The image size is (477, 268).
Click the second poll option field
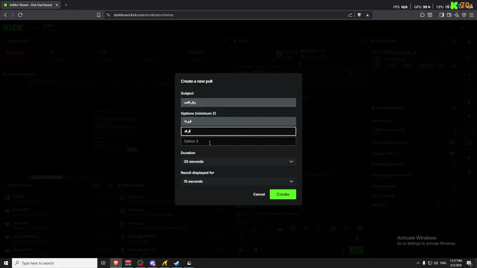(238, 131)
